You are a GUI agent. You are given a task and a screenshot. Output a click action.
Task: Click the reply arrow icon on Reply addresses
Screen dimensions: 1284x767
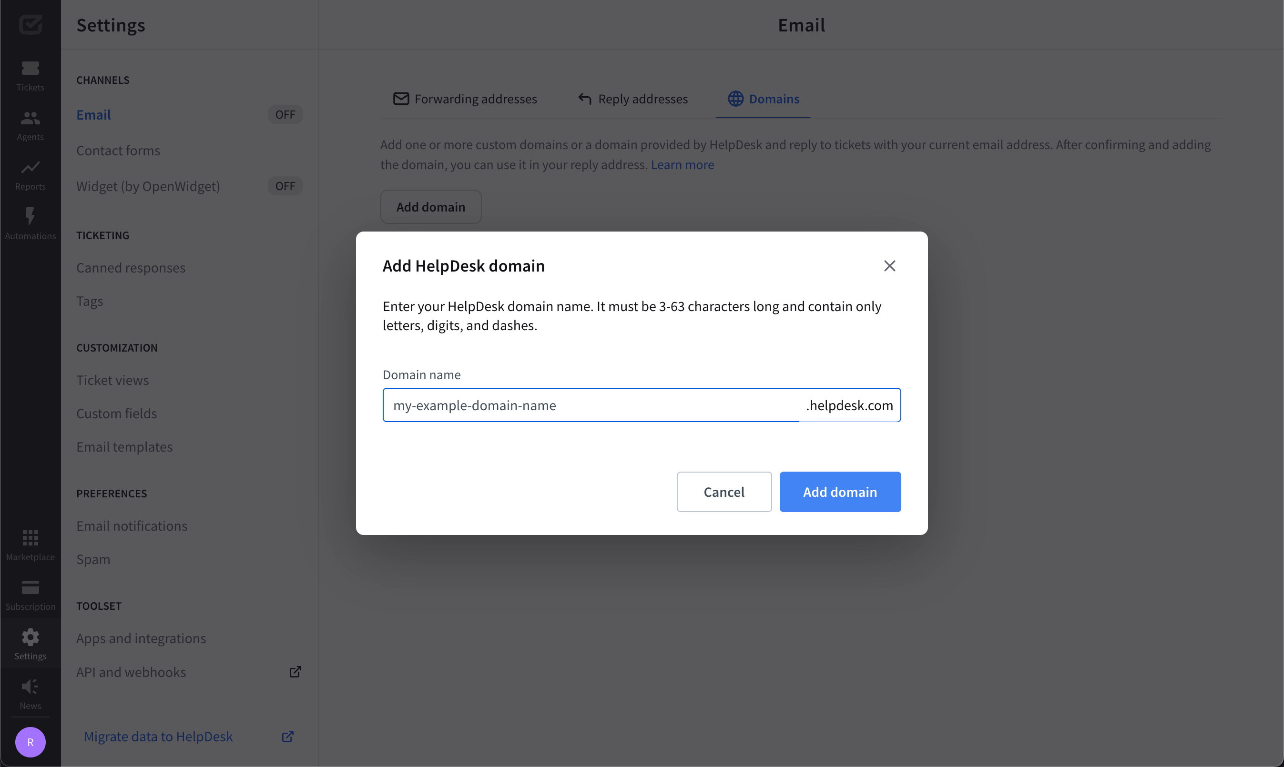[x=585, y=99]
